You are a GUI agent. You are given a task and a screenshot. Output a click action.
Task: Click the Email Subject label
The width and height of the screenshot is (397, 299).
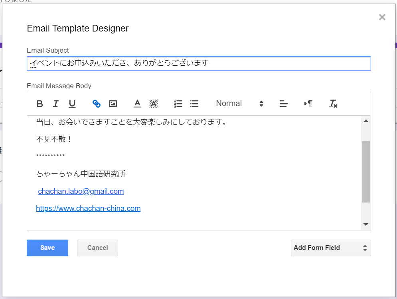[x=48, y=50]
